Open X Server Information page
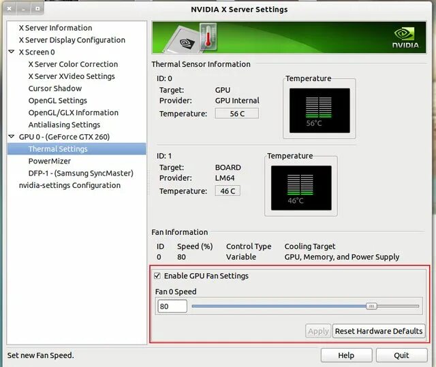This screenshot has height=367, width=436. click(x=55, y=28)
